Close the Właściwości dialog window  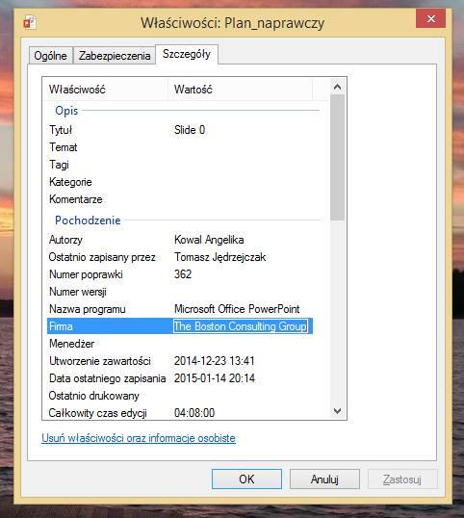tap(430, 18)
